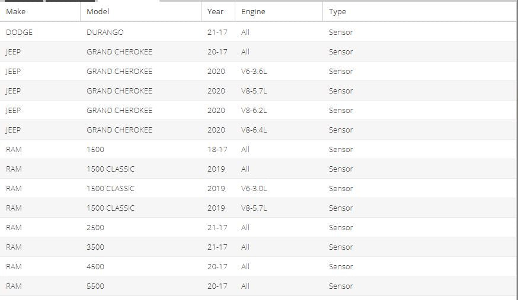Click Sensor type in the Durango row
The image size is (518, 300).
pyautogui.click(x=341, y=32)
